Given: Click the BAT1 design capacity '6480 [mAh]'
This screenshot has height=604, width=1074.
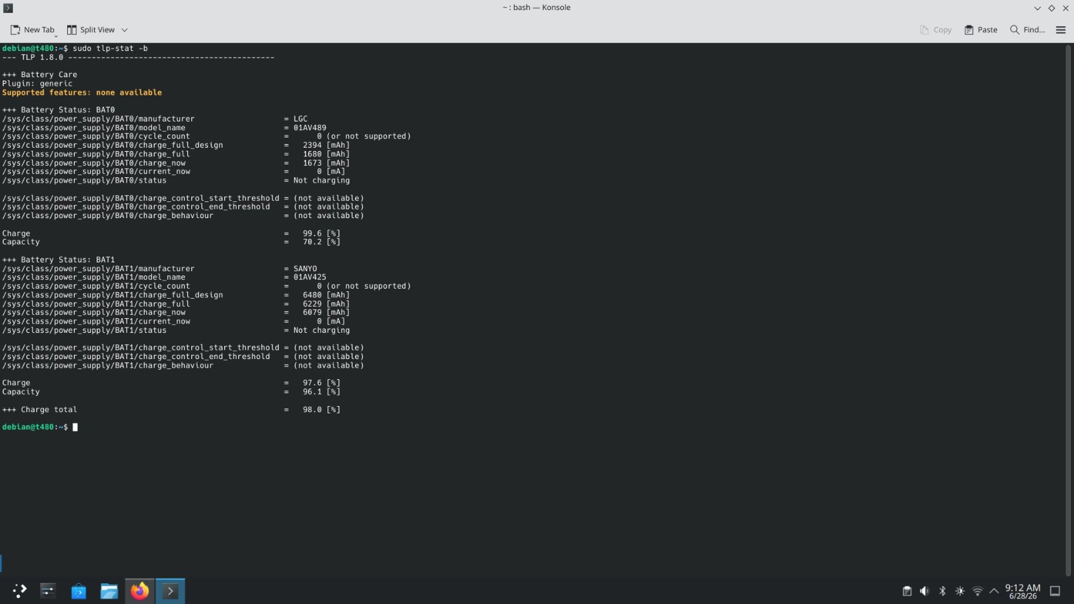Looking at the screenshot, I should [326, 295].
